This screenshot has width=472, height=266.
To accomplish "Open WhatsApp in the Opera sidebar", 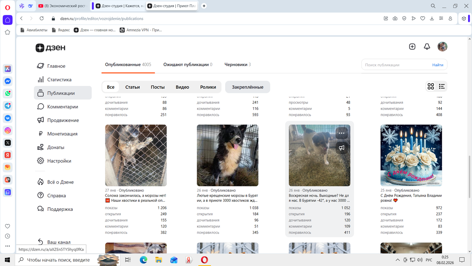I will click(x=7, y=93).
